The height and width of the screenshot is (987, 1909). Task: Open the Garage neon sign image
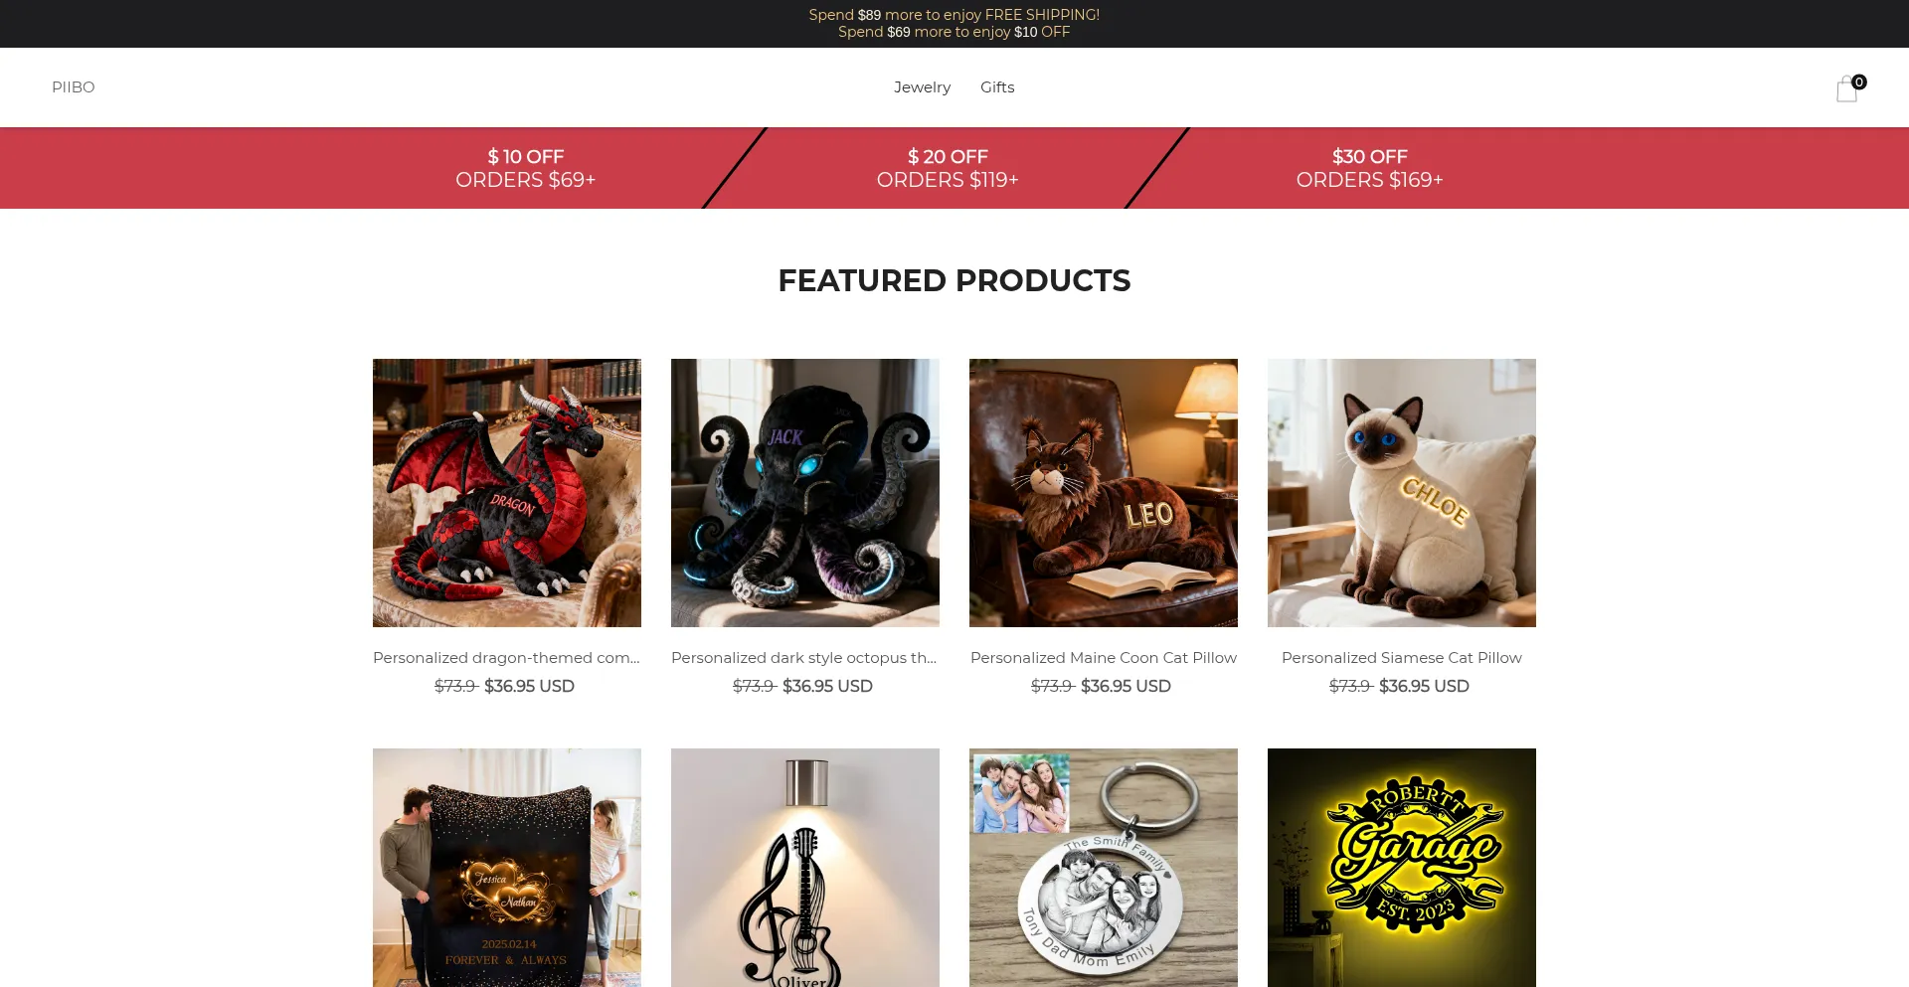click(1402, 868)
